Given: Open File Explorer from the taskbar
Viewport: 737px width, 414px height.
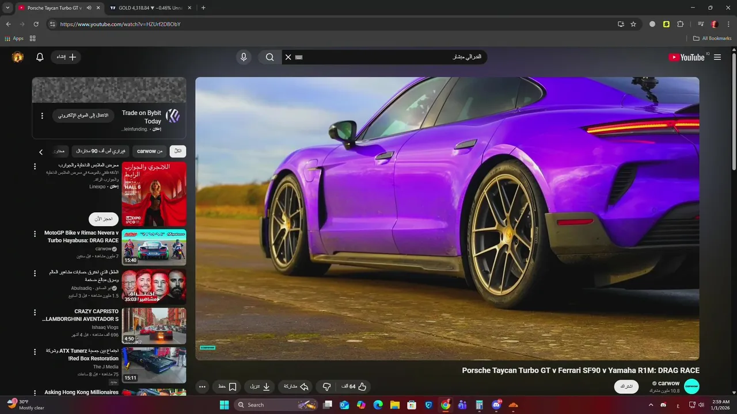Looking at the screenshot, I should [x=395, y=405].
